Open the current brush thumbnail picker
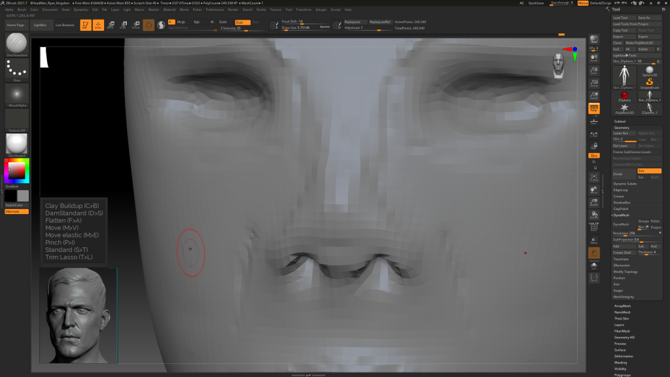670x377 pixels. click(x=16, y=44)
